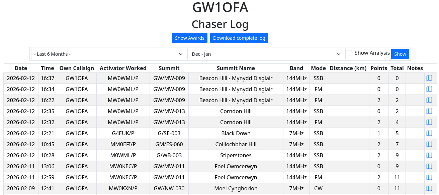439x195 pixels.
Task: Download the complete log
Action: tap(239, 38)
